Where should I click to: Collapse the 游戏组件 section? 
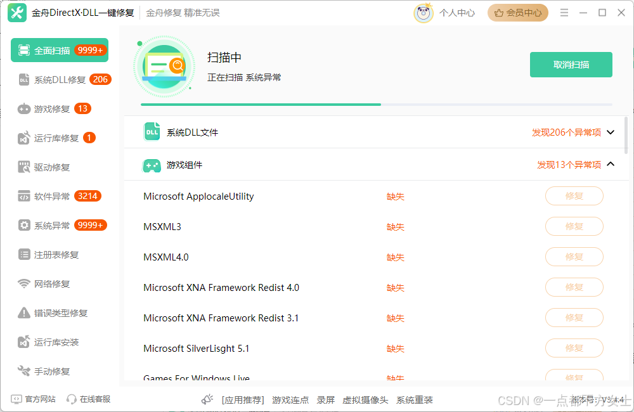point(611,164)
